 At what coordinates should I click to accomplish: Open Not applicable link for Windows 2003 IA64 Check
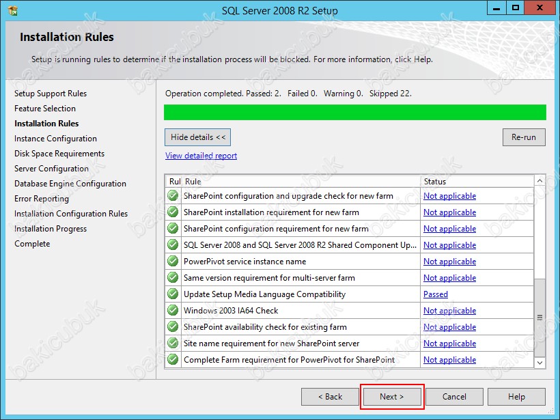pyautogui.click(x=449, y=311)
